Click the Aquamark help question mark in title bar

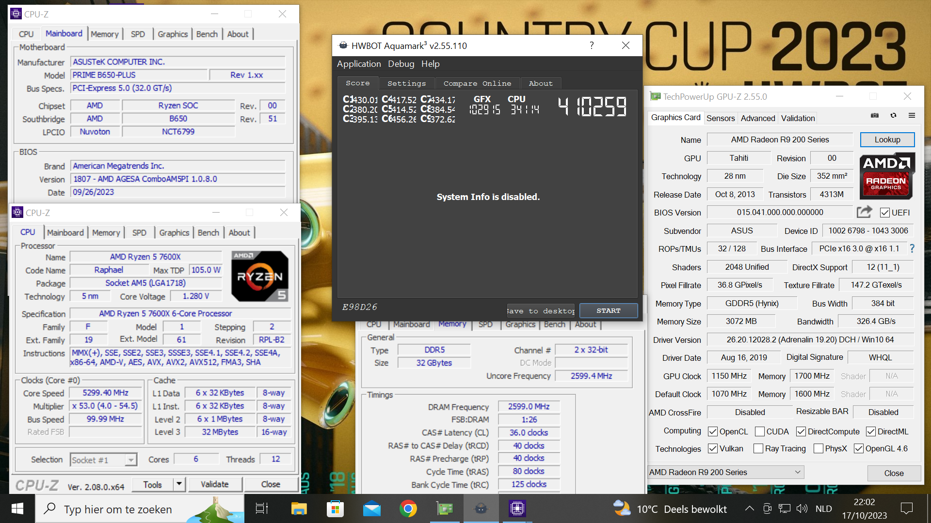(592, 46)
